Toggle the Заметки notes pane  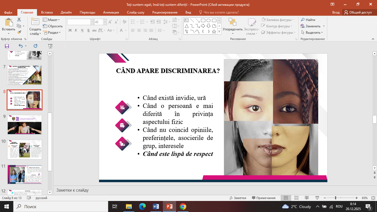tap(238, 198)
